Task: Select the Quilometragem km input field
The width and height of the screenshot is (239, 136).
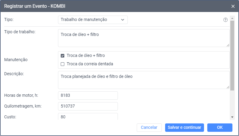Action: click(x=88, y=106)
